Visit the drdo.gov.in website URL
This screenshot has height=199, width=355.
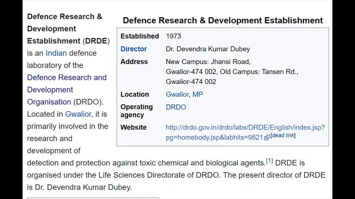[x=245, y=132]
